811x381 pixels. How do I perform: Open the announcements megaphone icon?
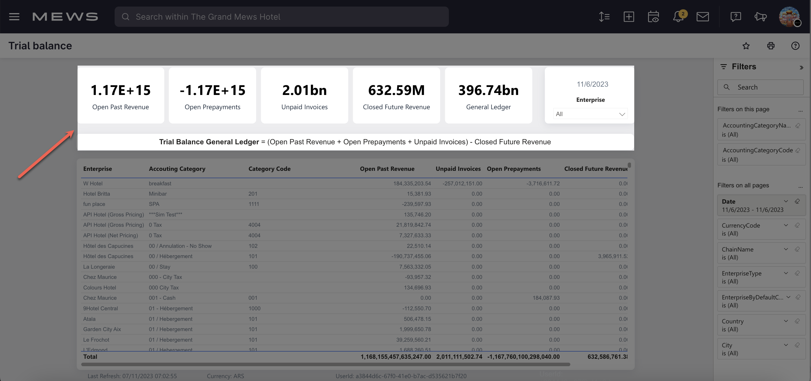760,17
